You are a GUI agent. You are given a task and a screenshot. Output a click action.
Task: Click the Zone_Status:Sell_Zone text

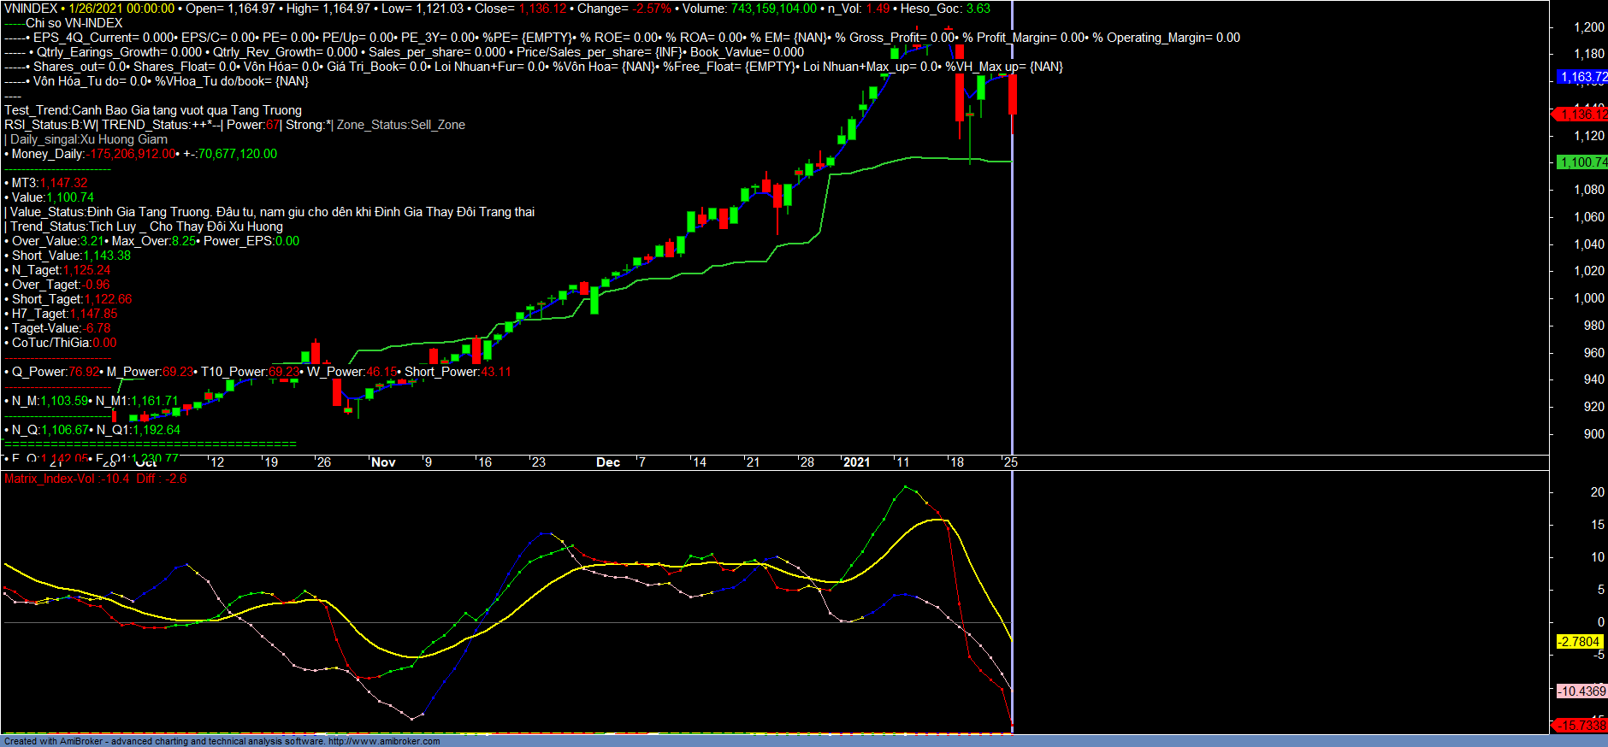point(401,125)
